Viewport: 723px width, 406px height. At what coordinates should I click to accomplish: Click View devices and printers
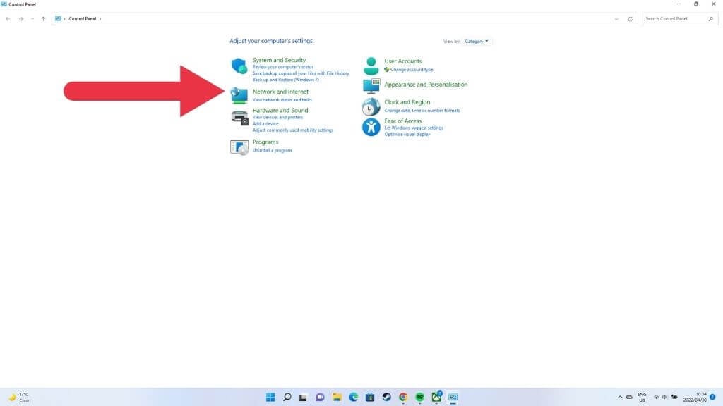pos(277,118)
